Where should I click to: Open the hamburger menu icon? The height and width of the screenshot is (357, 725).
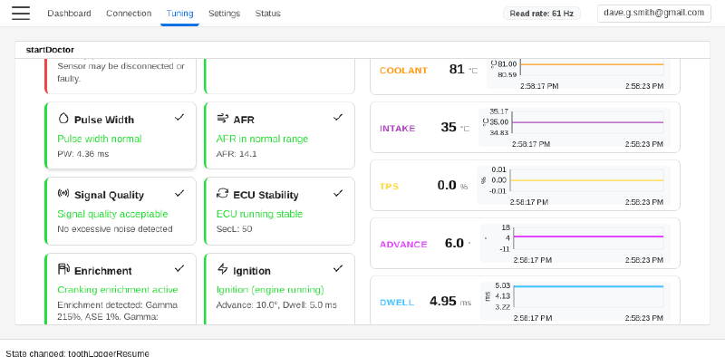[21, 13]
